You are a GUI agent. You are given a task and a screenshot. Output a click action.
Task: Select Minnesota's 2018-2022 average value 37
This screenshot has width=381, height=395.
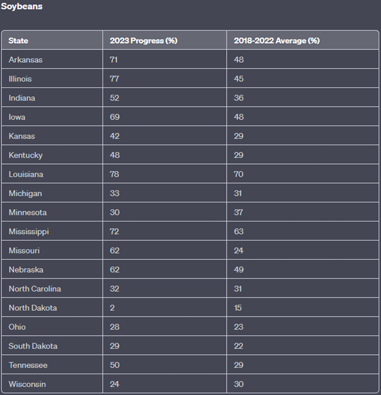click(239, 213)
